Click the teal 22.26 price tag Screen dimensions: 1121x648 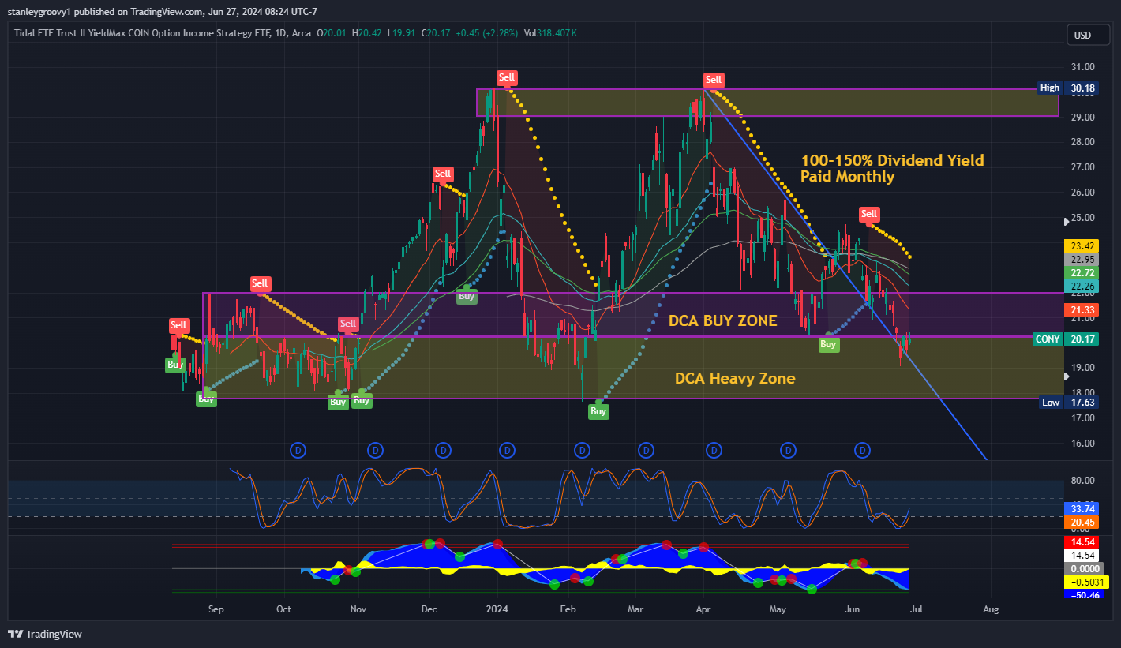[x=1081, y=286]
